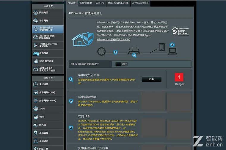Viewport: 226px width, 150px height.
Task: Open the AiProtection 智能网络卫士 FAQ link
Action: click(x=113, y=39)
